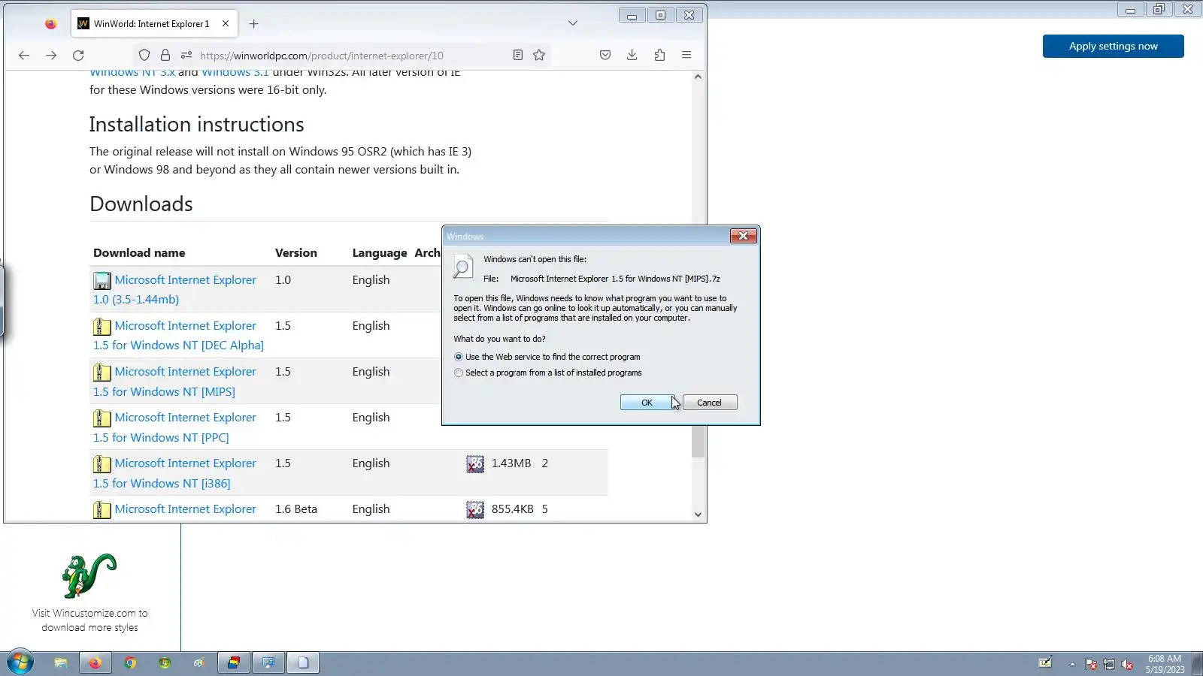Click the Wincustomize dragon logo
The image size is (1203, 676).
coord(89,575)
